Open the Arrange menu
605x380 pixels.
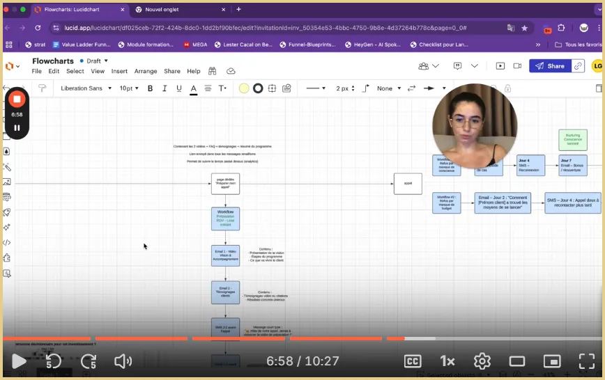(x=146, y=71)
